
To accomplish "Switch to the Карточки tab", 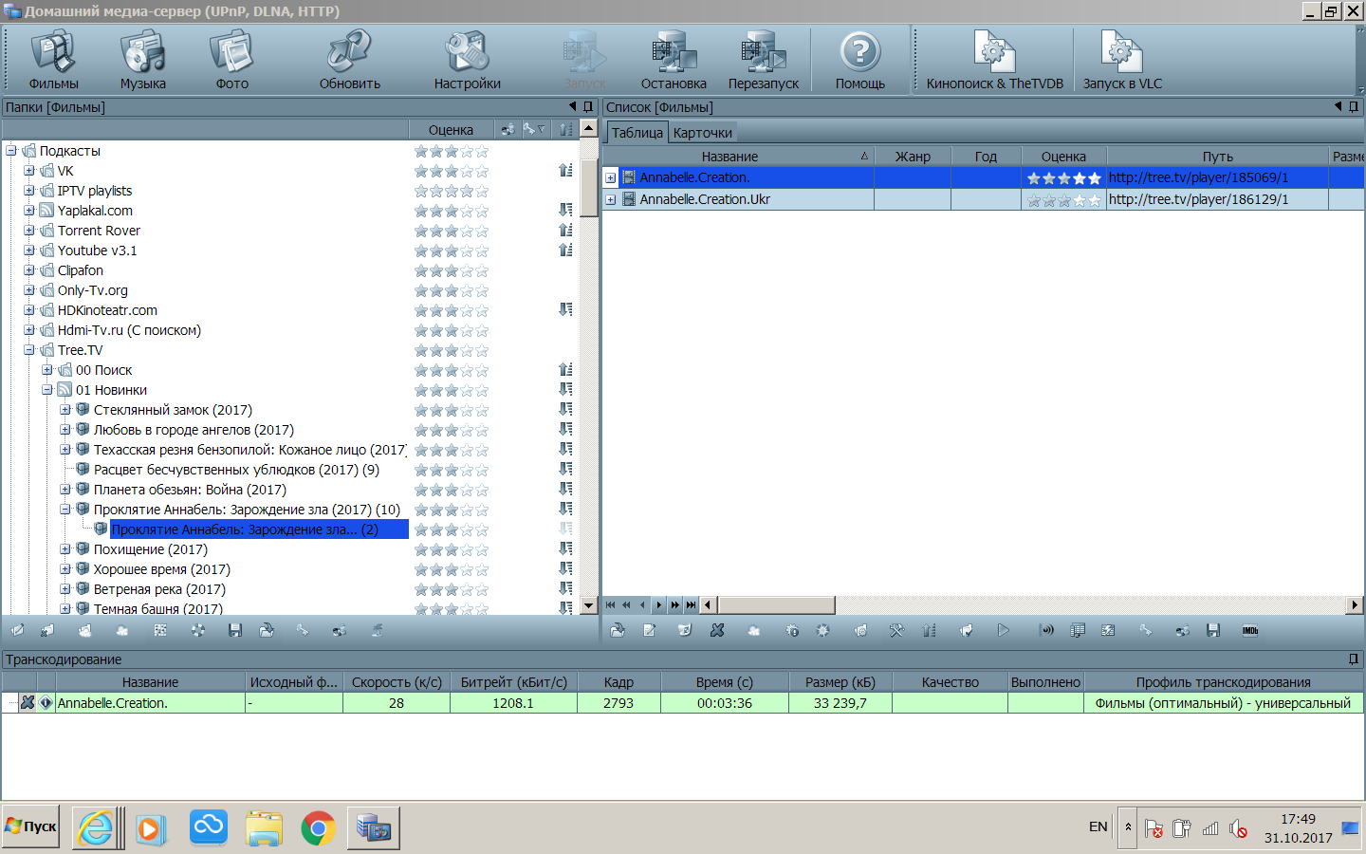I will tap(702, 133).
